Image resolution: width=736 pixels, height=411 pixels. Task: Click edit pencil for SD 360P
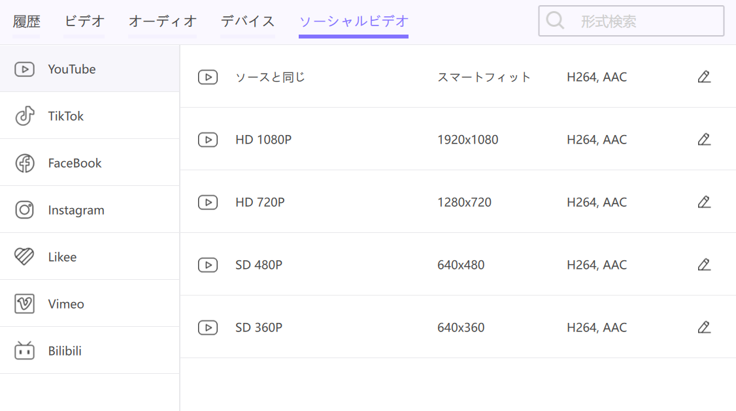pyautogui.click(x=703, y=327)
